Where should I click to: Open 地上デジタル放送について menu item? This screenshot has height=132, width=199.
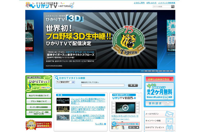click(x=39, y=95)
